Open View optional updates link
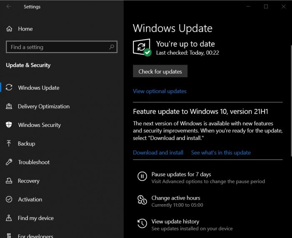This screenshot has width=292, height=238. point(159,91)
